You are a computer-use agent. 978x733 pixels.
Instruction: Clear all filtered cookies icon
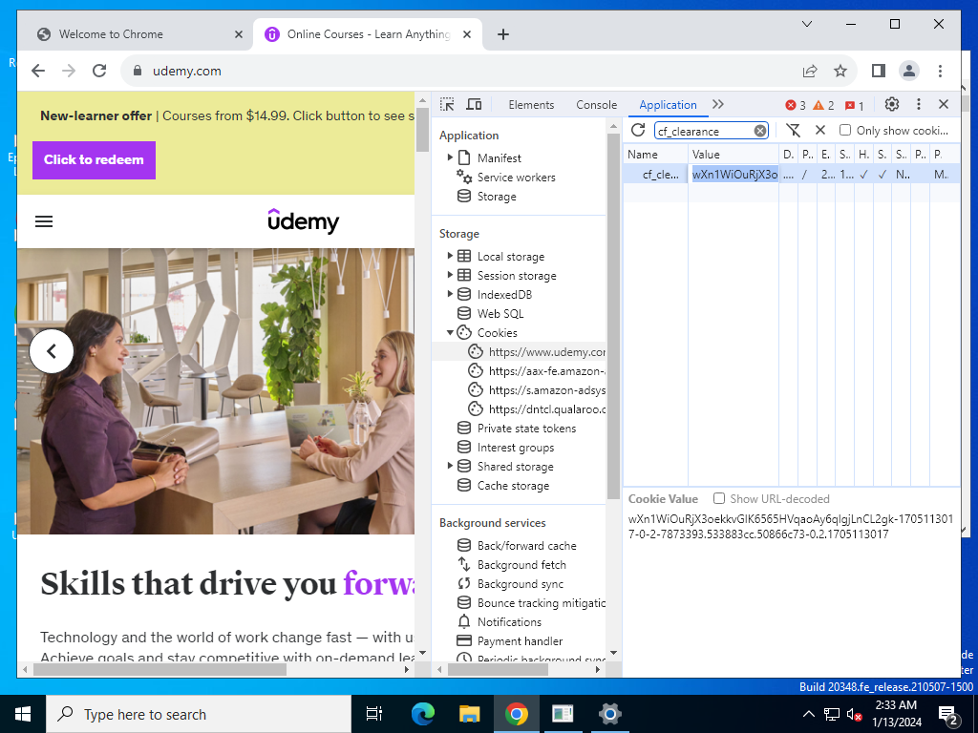point(793,130)
